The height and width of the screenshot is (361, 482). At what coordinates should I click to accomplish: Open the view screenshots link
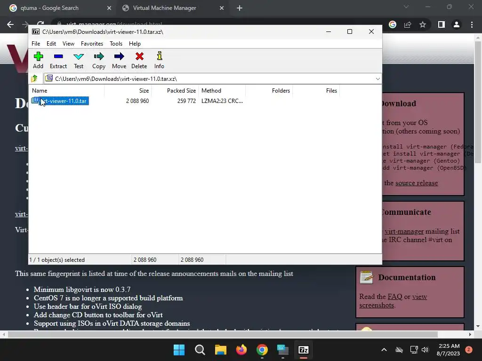pos(393,301)
